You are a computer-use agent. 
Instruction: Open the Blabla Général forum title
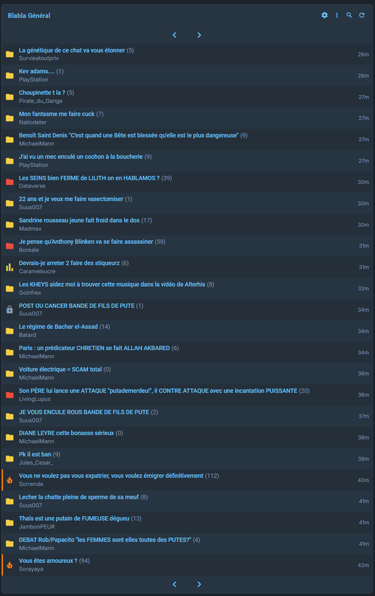pyautogui.click(x=29, y=16)
